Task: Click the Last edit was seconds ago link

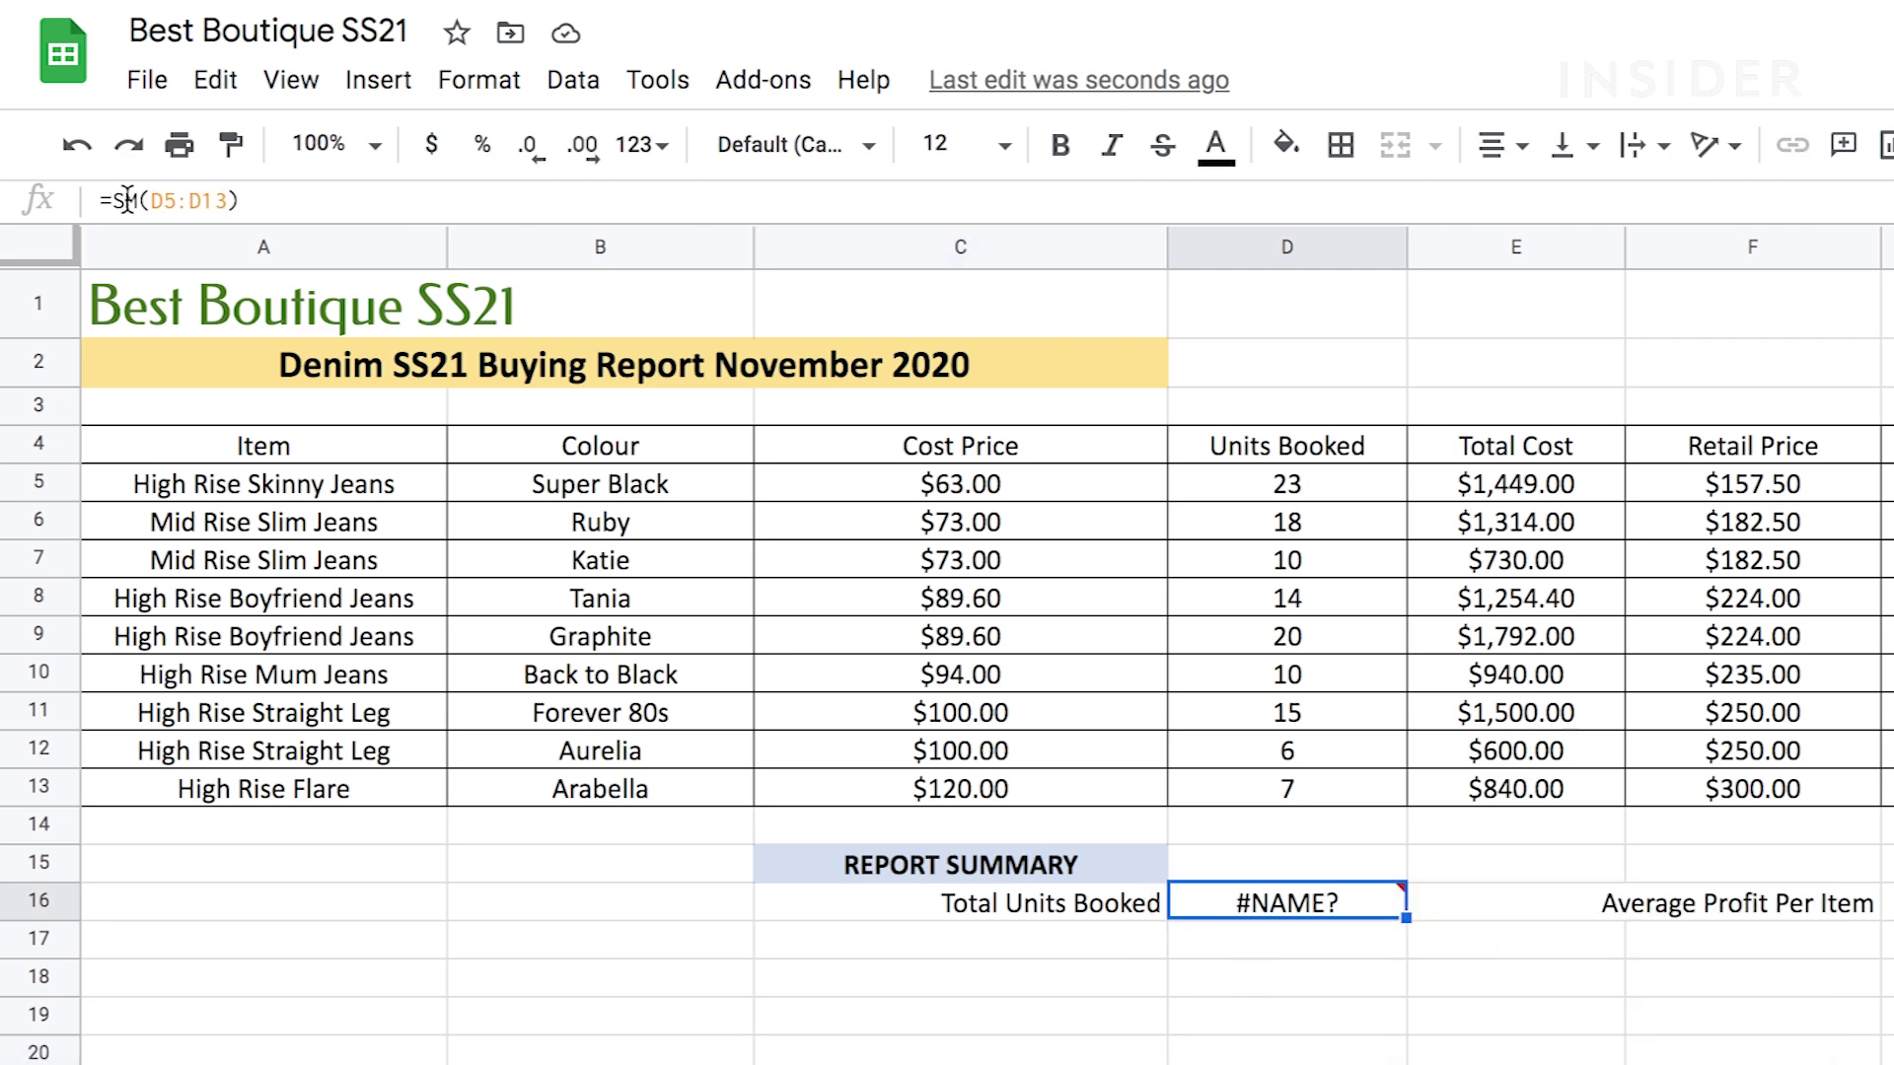Action: 1078,80
